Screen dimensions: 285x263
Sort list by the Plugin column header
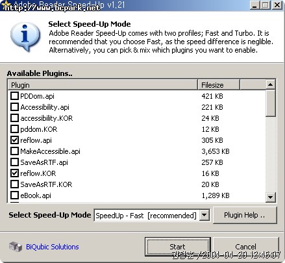coord(103,85)
